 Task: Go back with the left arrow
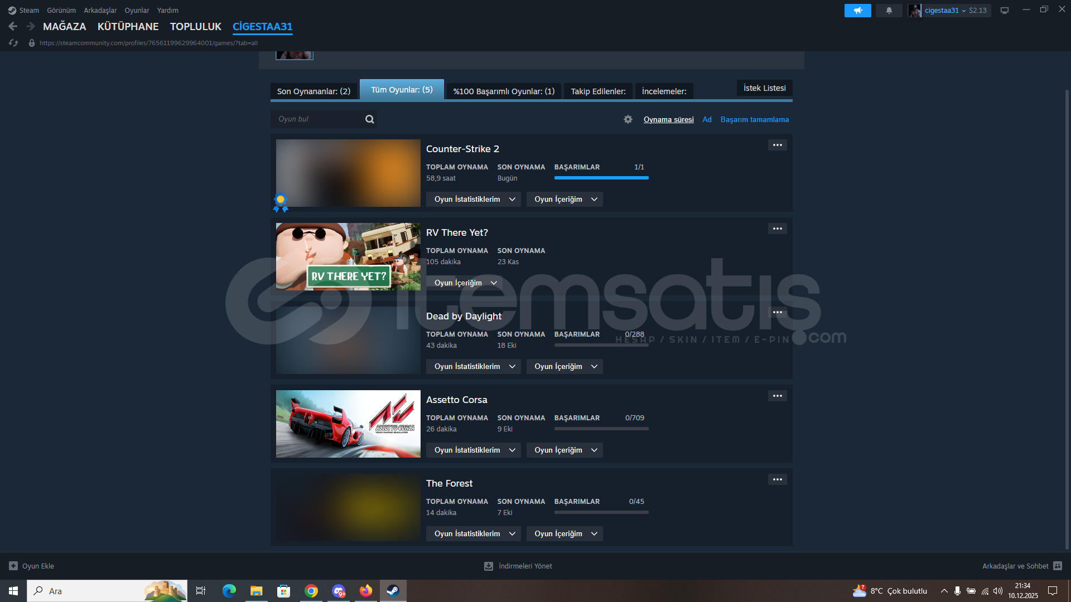(x=13, y=26)
